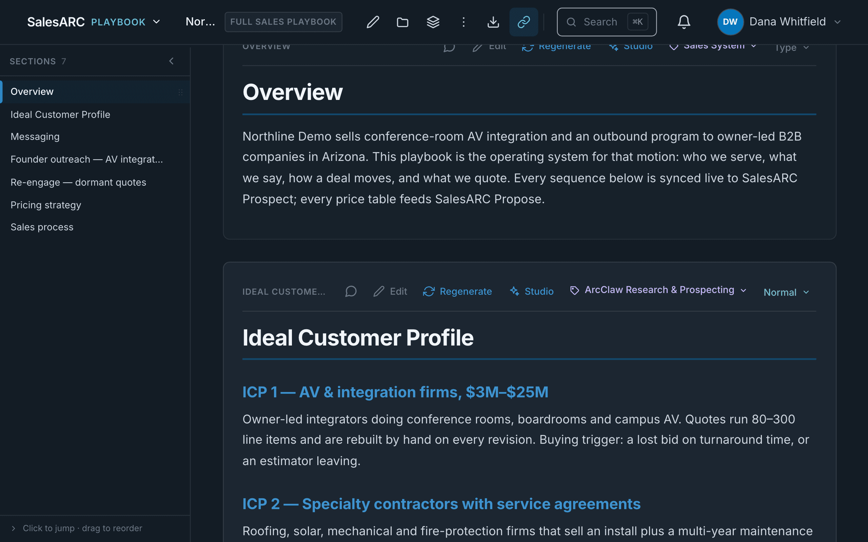This screenshot has height=542, width=868.
Task: Click the download icon in top toolbar
Action: [493, 22]
